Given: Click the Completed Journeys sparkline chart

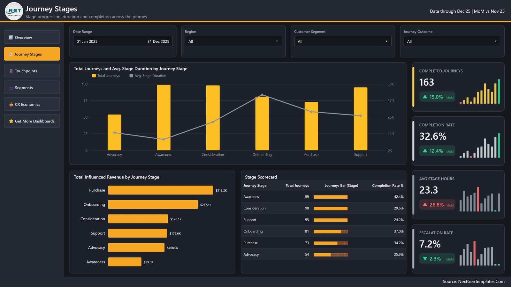Looking at the screenshot, I should (480, 92).
